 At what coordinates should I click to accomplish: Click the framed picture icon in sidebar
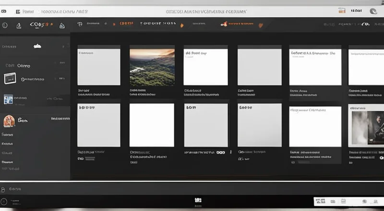11,78
